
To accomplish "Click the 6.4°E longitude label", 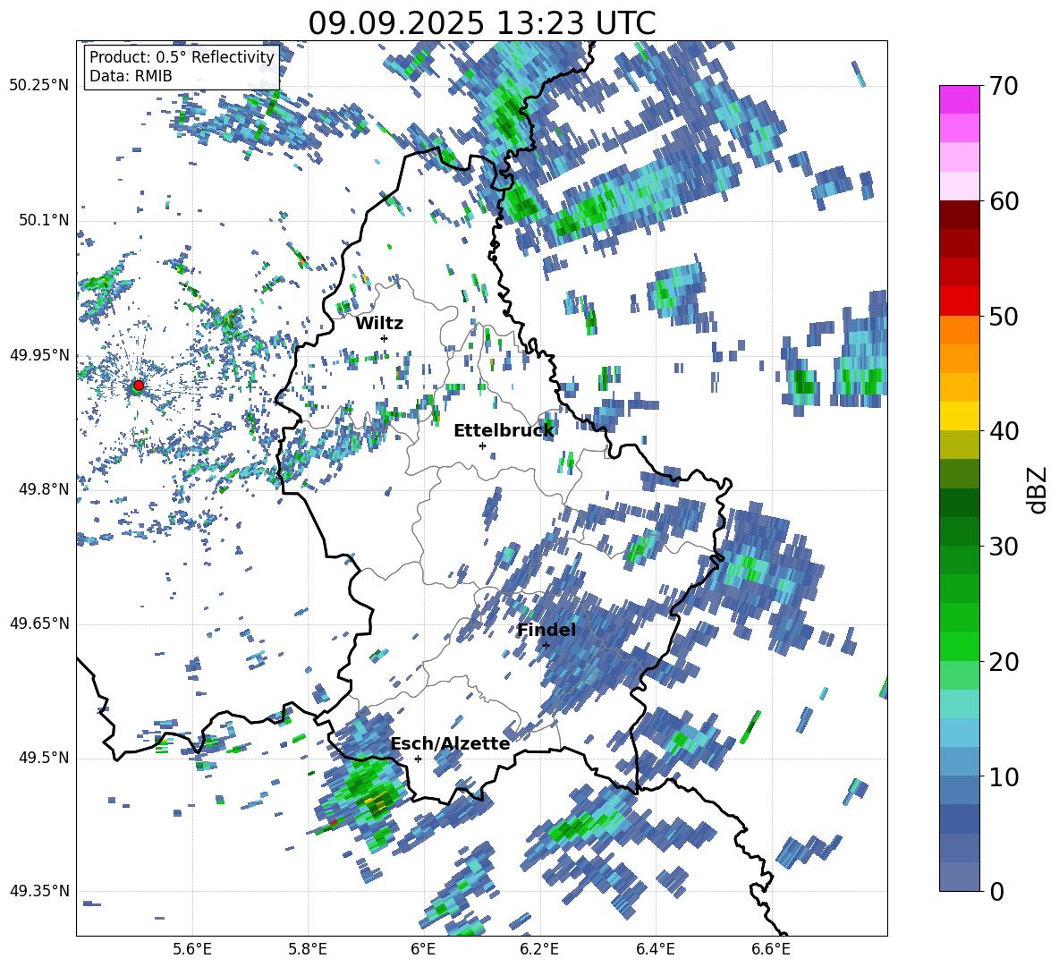I will coord(655,950).
